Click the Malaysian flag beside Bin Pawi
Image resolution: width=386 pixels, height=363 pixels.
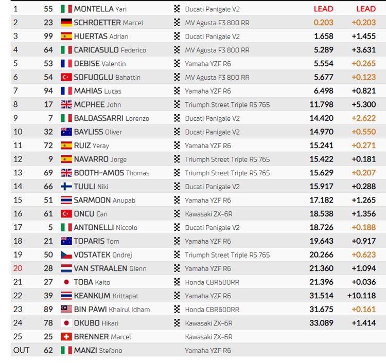coord(66,310)
